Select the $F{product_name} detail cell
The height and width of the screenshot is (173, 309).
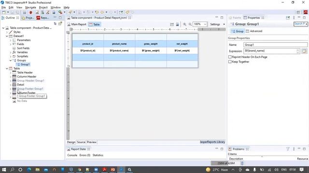point(119,50)
